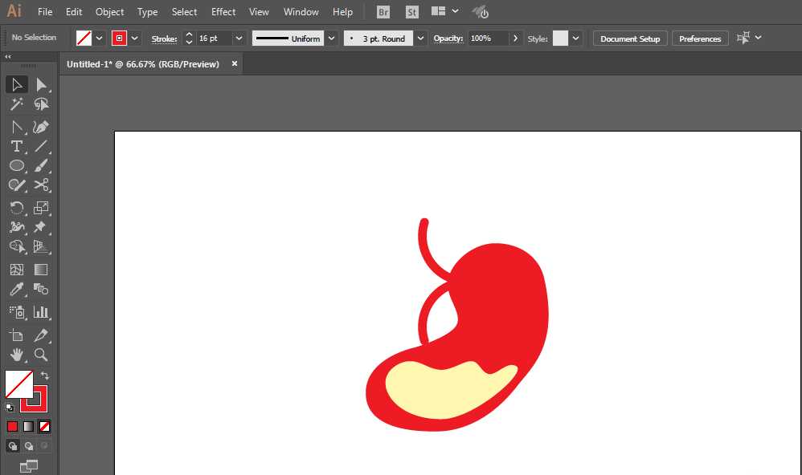
Task: Open the 3 pt. Round brush dropdown
Action: (420, 38)
